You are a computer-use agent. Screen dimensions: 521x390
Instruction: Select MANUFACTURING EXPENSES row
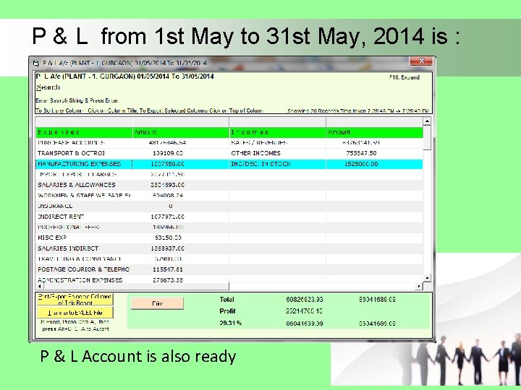pyautogui.click(x=132, y=164)
